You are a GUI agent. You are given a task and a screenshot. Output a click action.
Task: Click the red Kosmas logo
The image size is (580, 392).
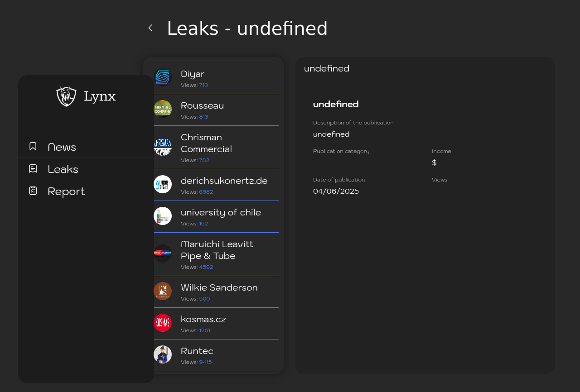pyautogui.click(x=163, y=323)
